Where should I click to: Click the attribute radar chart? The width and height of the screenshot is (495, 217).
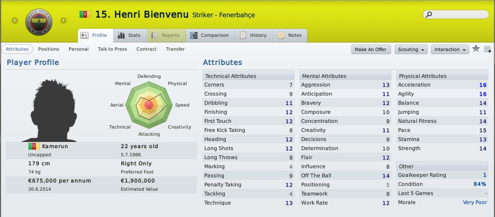coord(148,105)
